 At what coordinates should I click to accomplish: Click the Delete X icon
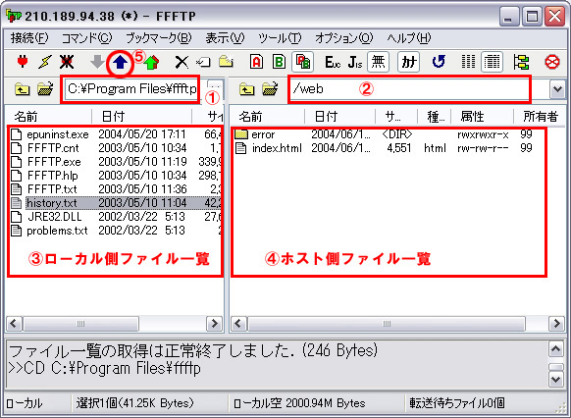(182, 62)
